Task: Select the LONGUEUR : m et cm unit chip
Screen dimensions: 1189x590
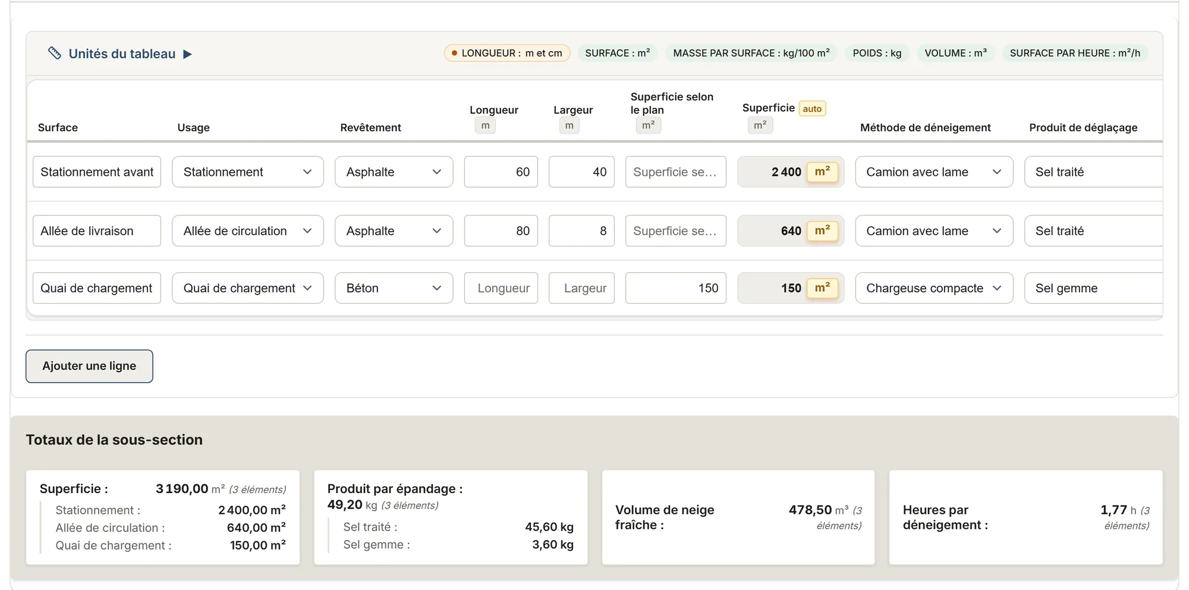Action: pyautogui.click(x=507, y=53)
